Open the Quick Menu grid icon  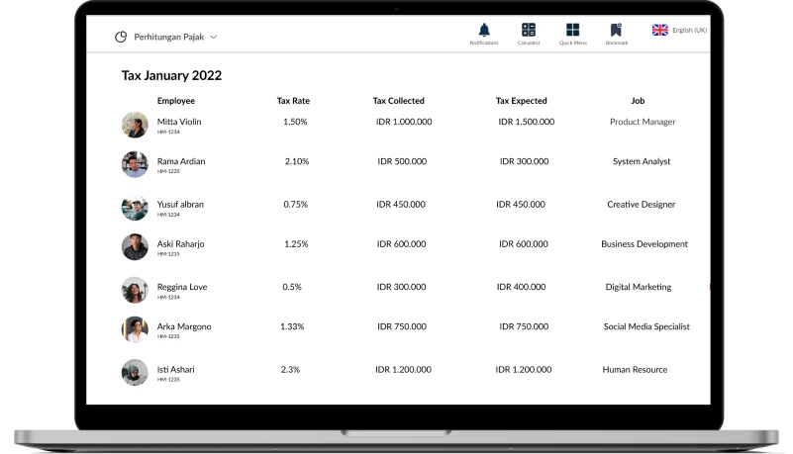point(572,30)
